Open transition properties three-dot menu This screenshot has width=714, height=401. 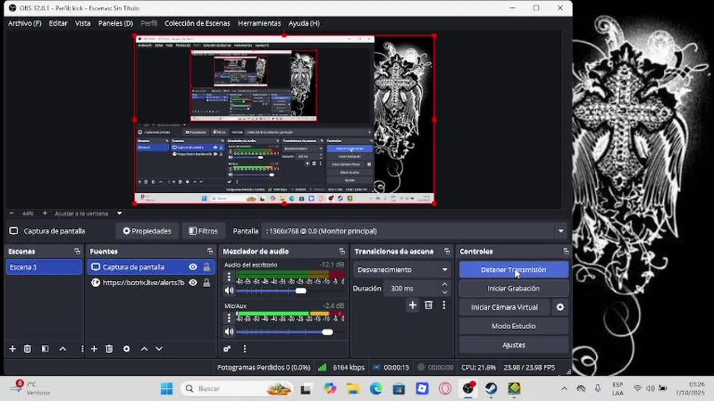point(444,305)
